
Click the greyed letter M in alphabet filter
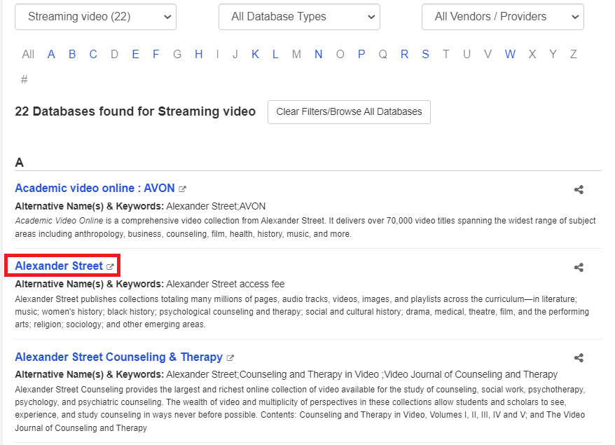[296, 54]
